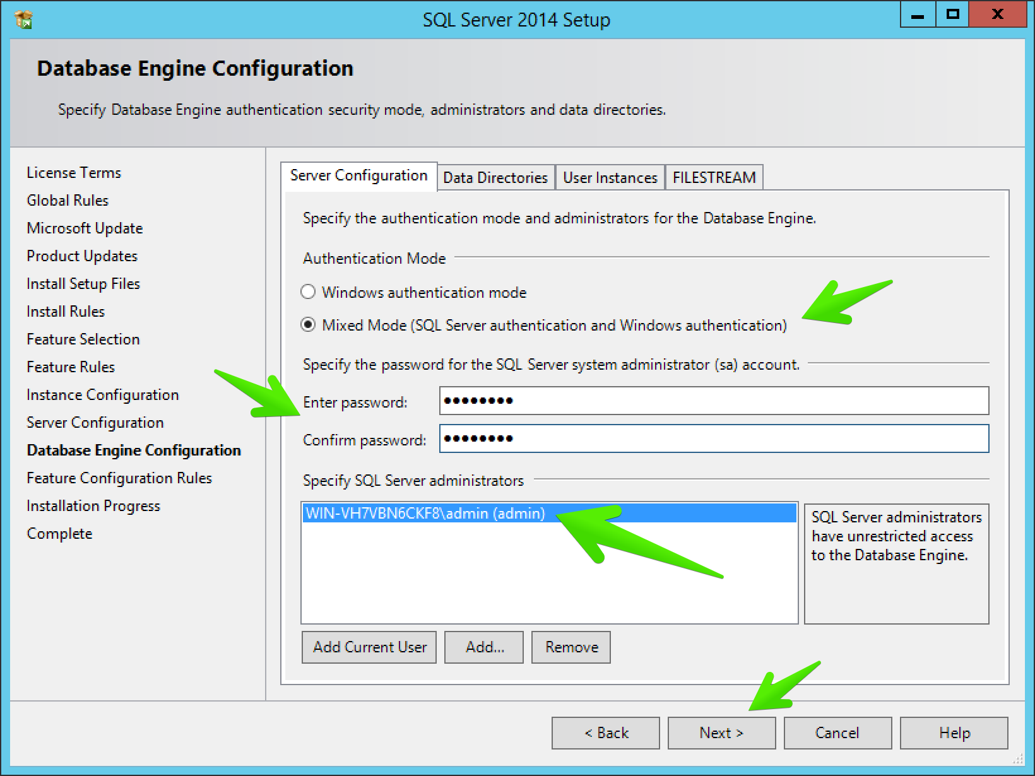1035x776 pixels.
Task: Cancel the SQL Server setup
Action: [837, 733]
